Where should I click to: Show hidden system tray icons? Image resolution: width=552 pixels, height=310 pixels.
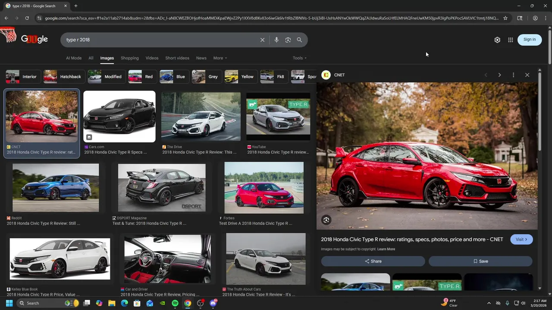[489, 303]
